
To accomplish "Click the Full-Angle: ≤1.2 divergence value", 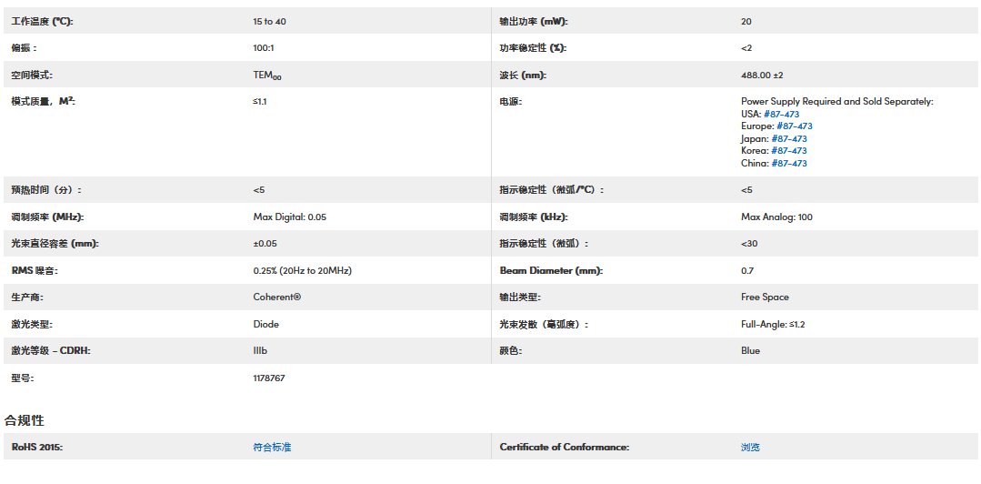I will tap(773, 324).
